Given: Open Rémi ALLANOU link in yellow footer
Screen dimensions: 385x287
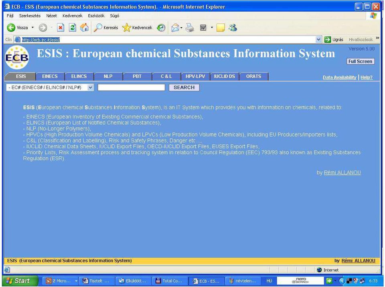Looking at the screenshot, I should [x=358, y=261].
